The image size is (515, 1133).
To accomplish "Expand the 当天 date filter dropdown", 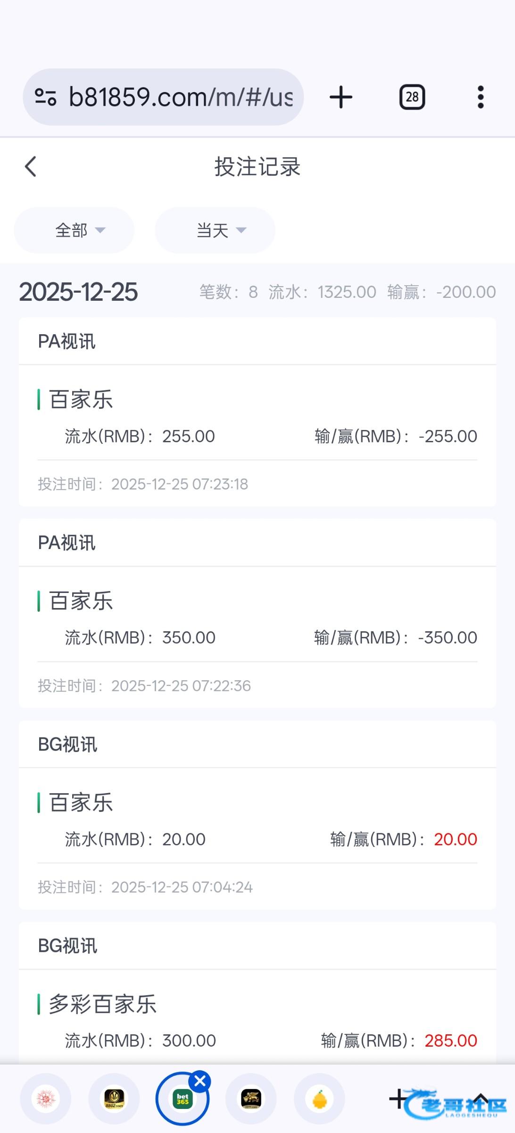I will [x=215, y=230].
